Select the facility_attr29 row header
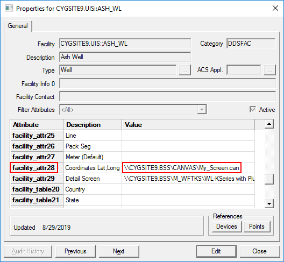Image resolution: width=284 pixels, height=262 pixels. tap(37, 179)
